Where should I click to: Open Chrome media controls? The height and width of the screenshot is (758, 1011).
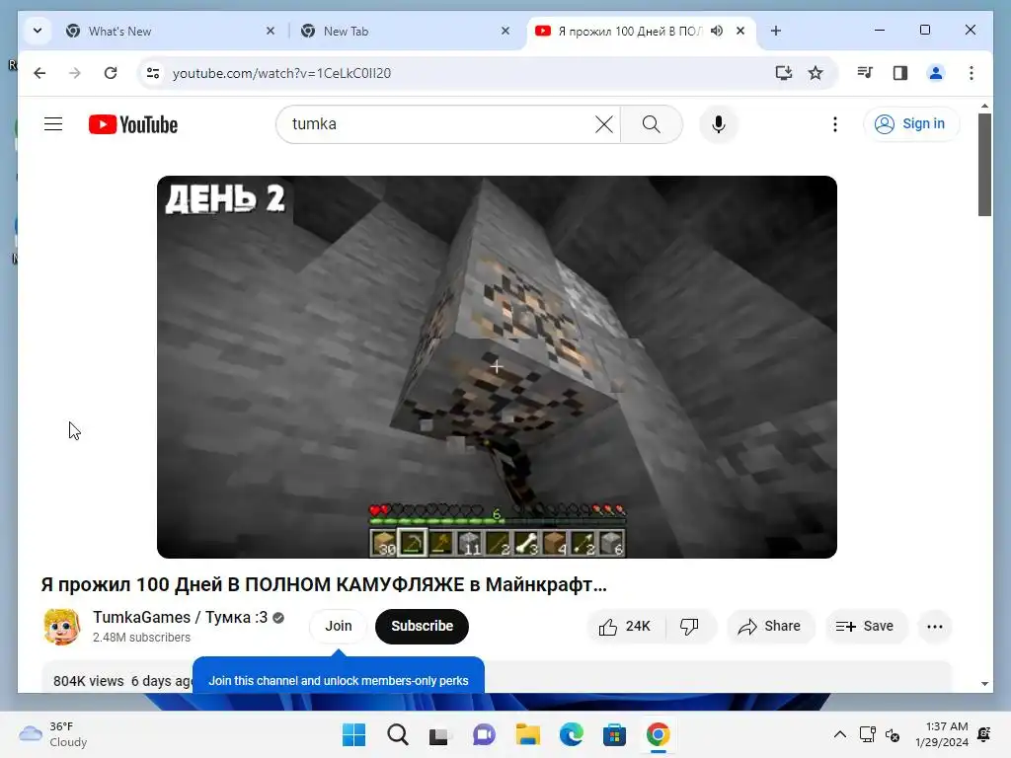tap(865, 73)
